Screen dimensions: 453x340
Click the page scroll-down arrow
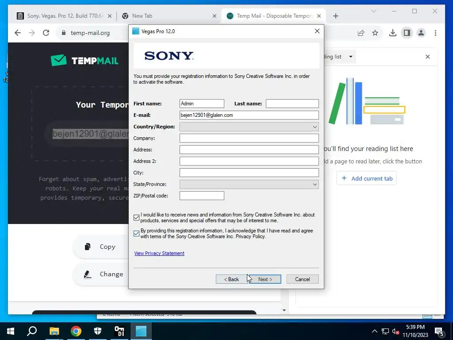pyautogui.click(x=284, y=310)
